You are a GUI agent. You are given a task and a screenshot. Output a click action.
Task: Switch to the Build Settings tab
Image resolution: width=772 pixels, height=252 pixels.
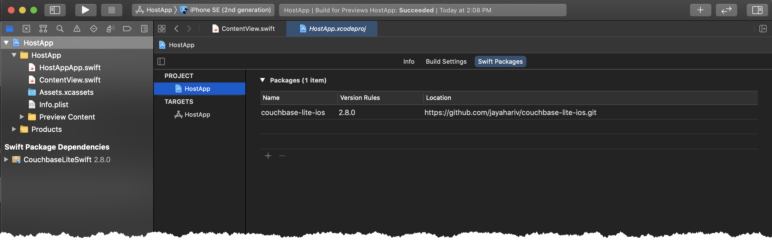(x=446, y=61)
